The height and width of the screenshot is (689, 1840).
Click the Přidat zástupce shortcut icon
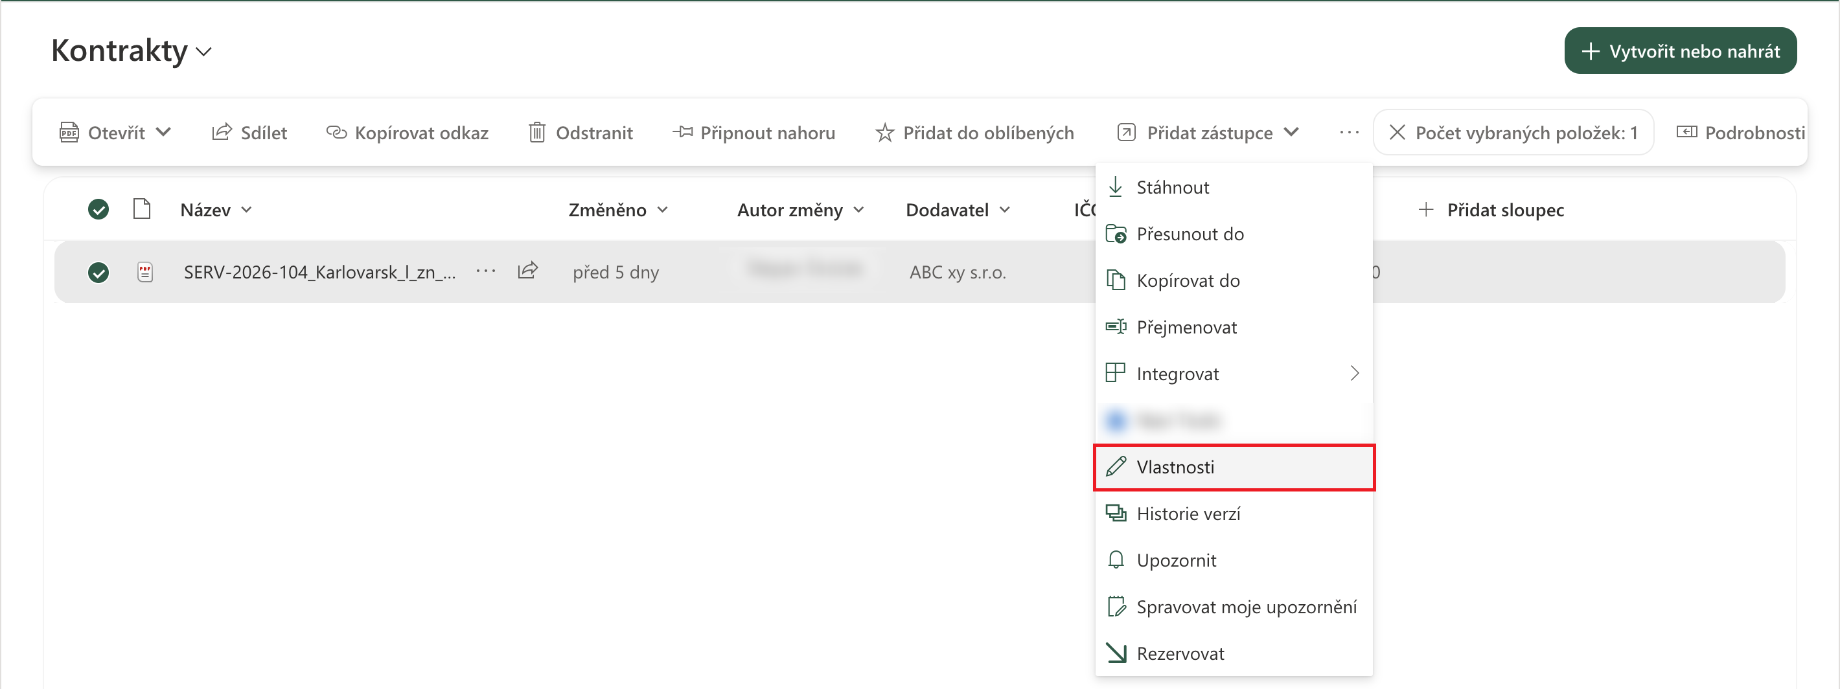pos(1127,133)
